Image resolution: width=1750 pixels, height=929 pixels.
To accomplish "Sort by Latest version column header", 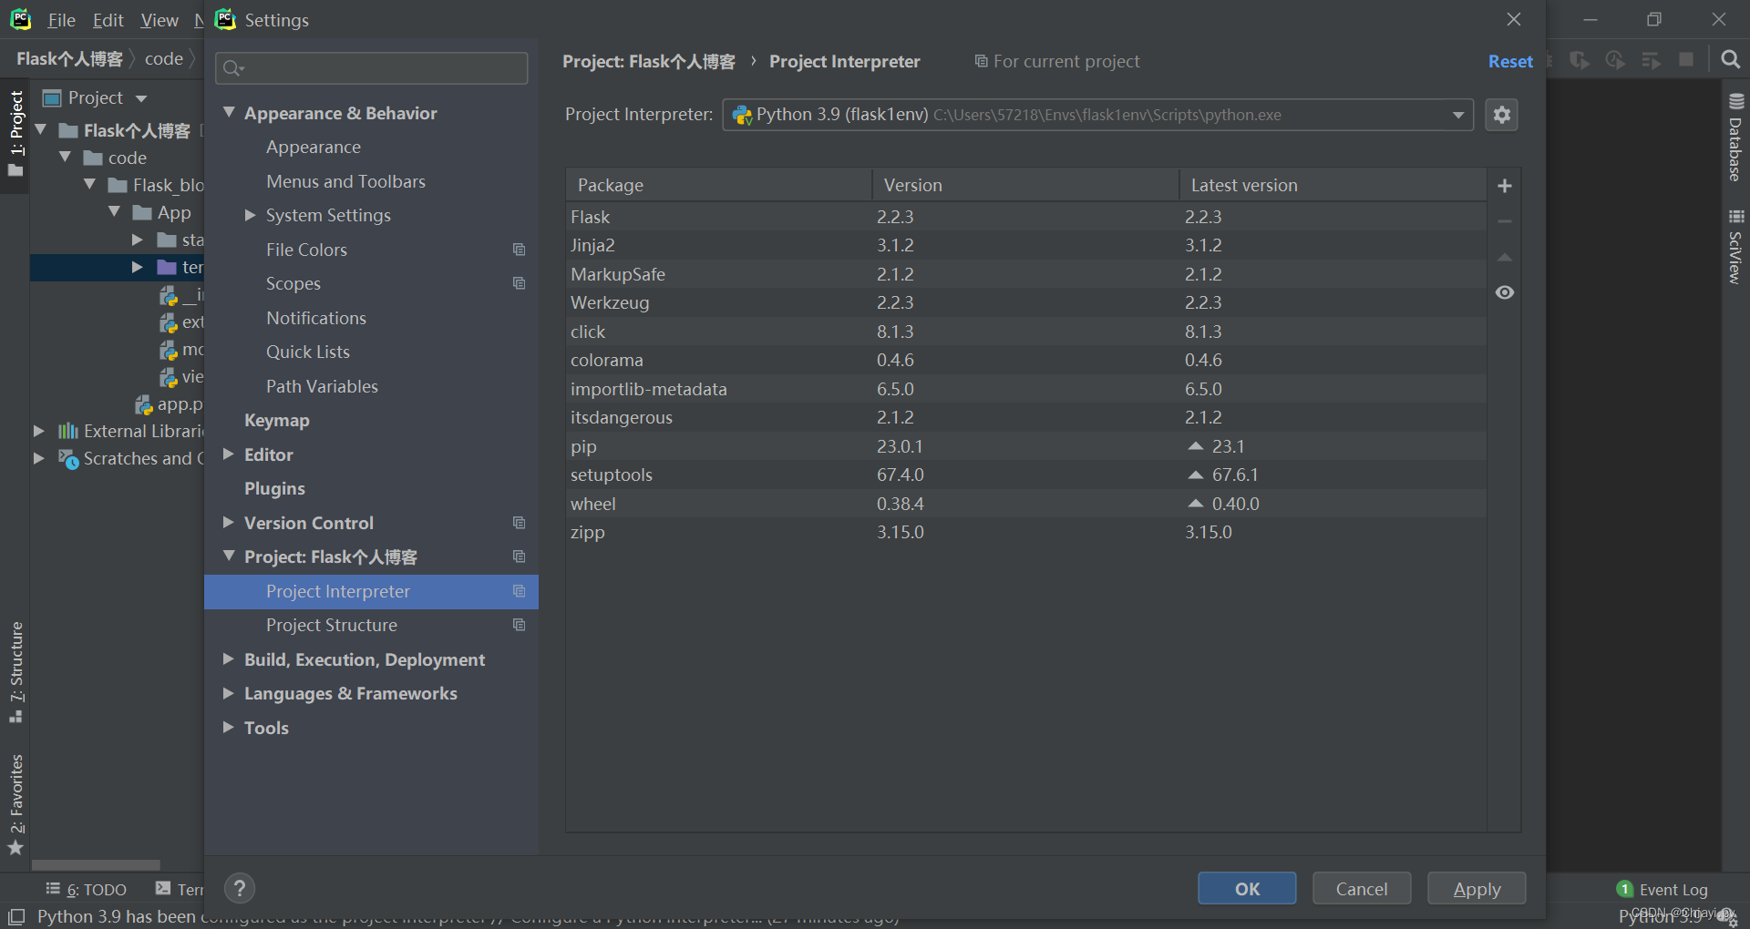I will 1333,185.
